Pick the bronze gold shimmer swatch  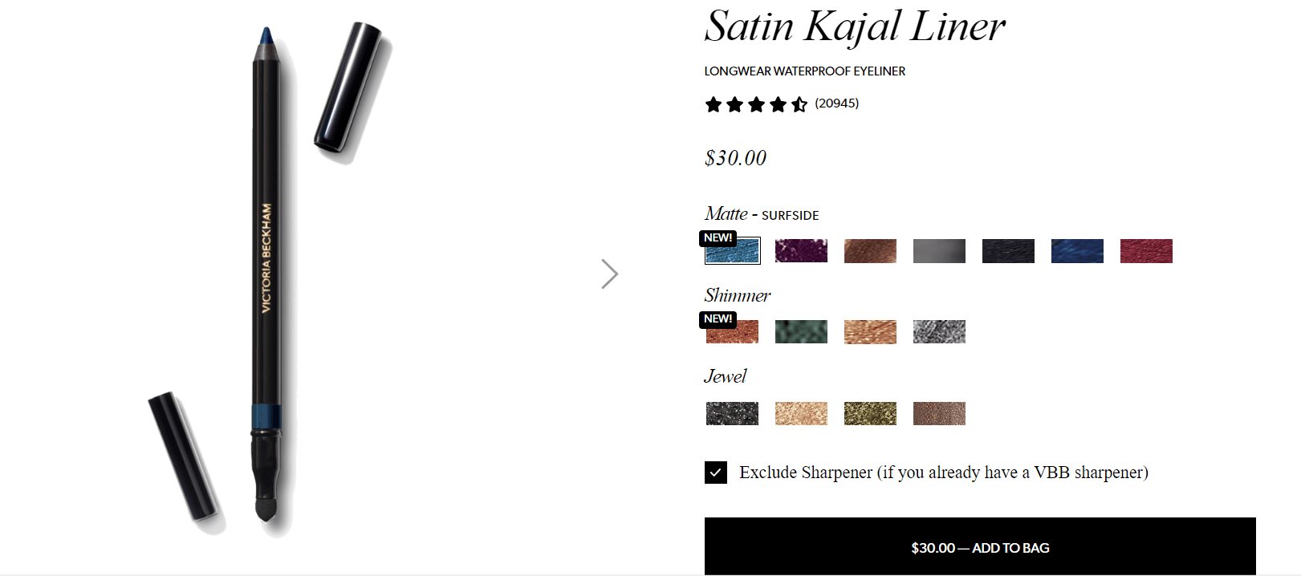point(870,332)
